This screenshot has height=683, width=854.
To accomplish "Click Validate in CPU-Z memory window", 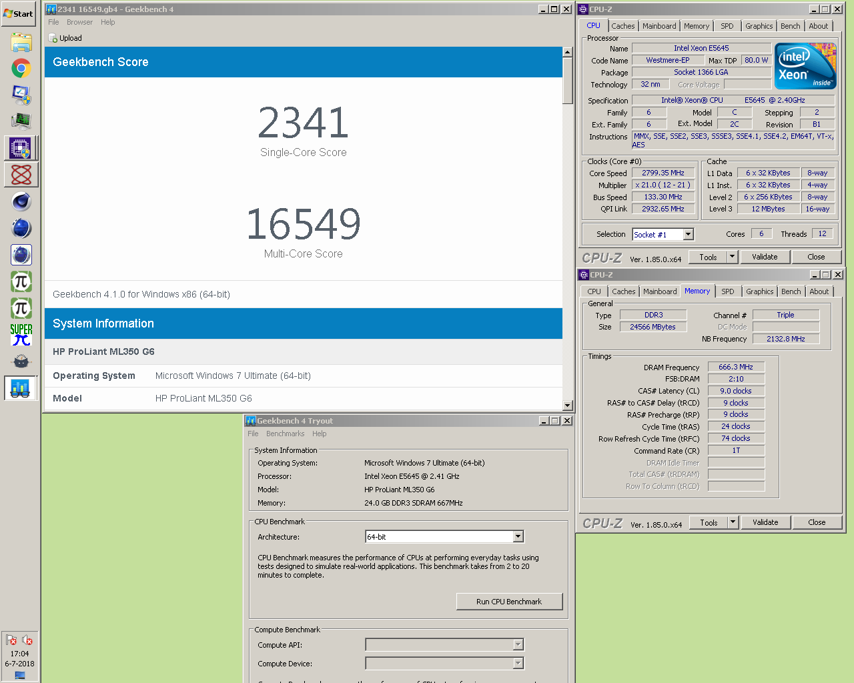I will (x=765, y=522).
